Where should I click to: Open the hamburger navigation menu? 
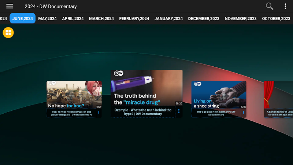(10, 6)
